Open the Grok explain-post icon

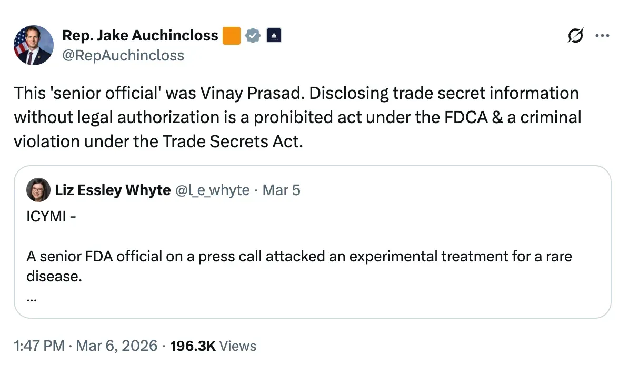575,36
